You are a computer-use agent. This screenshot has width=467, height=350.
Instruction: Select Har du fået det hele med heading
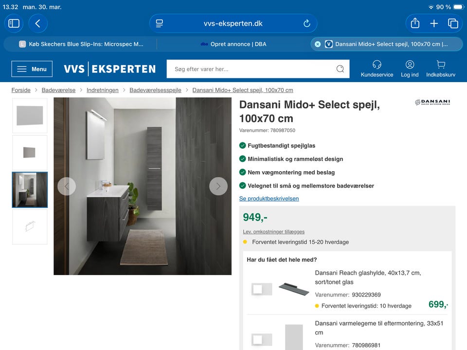pos(282,260)
